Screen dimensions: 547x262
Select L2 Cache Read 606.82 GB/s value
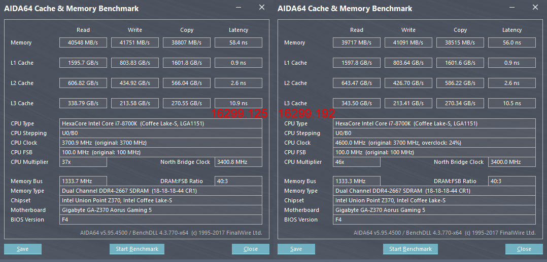coord(83,83)
